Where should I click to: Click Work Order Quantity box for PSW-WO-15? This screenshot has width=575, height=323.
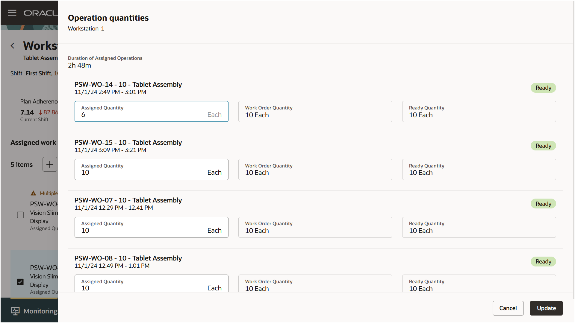pyautogui.click(x=315, y=170)
